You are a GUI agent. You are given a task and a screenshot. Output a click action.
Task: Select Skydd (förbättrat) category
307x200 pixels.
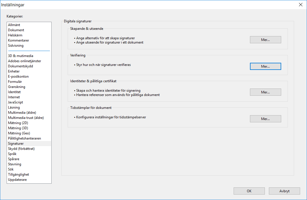click(21, 149)
